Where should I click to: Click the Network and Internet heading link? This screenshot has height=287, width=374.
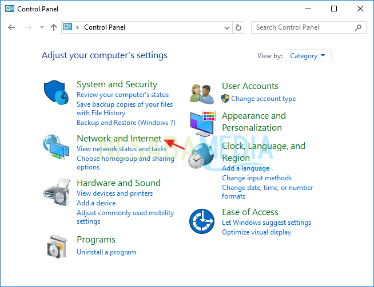(x=119, y=139)
